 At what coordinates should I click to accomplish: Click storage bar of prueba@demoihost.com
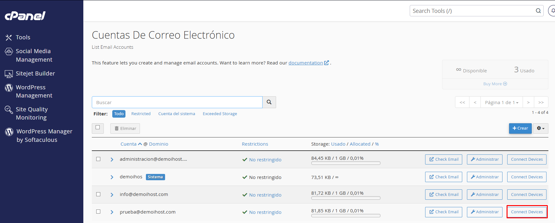tap(346, 216)
